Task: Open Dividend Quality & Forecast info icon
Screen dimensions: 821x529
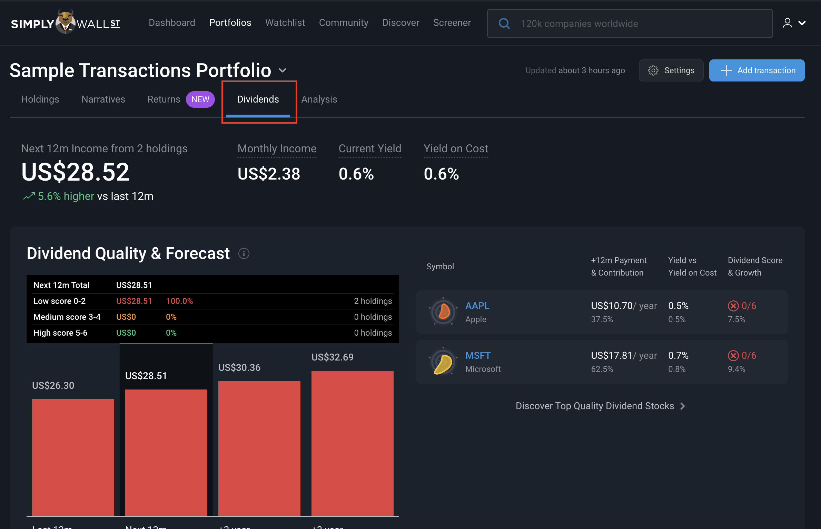Action: (x=244, y=253)
